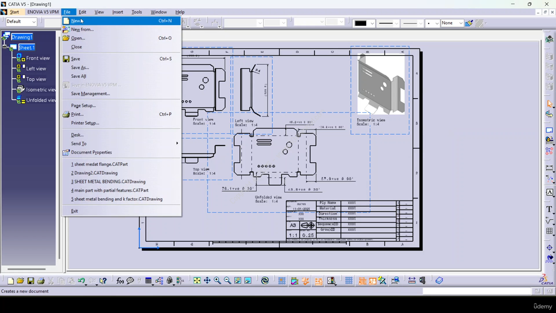Select Left view in the tree
Viewport: 556px width, 313px height.
[x=36, y=69]
